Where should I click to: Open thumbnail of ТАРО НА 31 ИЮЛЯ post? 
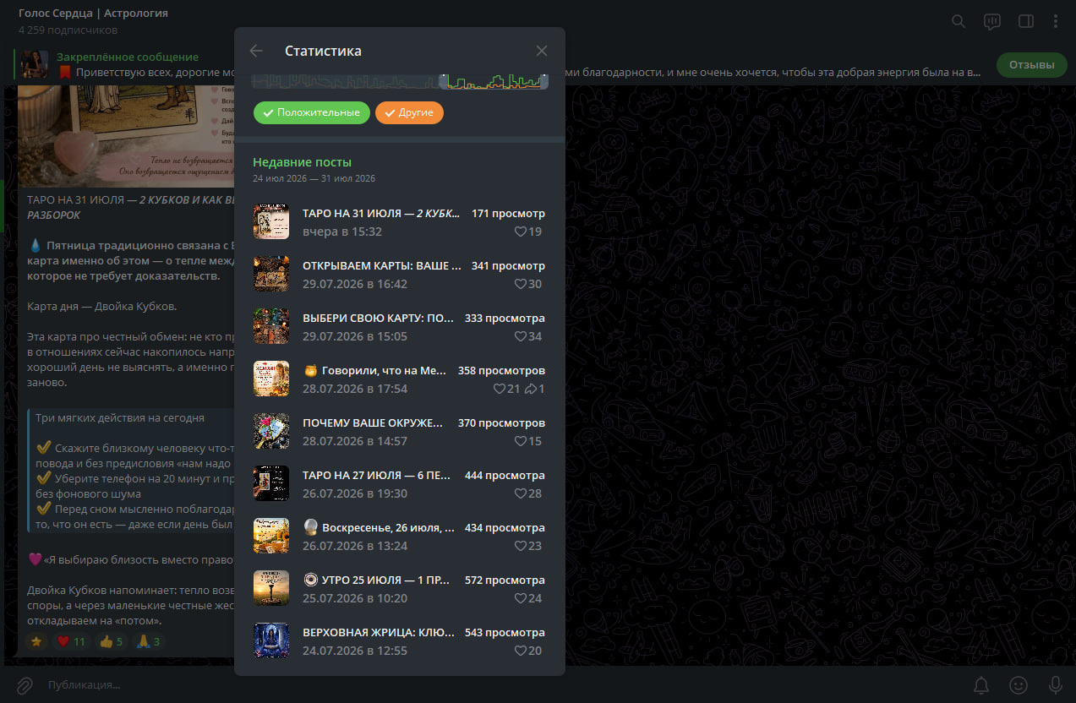[x=271, y=222]
